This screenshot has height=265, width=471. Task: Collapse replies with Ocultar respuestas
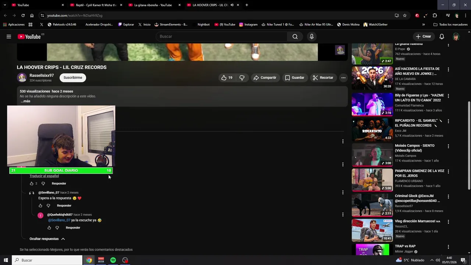47,239
